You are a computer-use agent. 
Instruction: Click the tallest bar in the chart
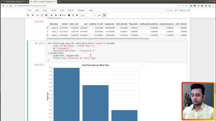66,94
